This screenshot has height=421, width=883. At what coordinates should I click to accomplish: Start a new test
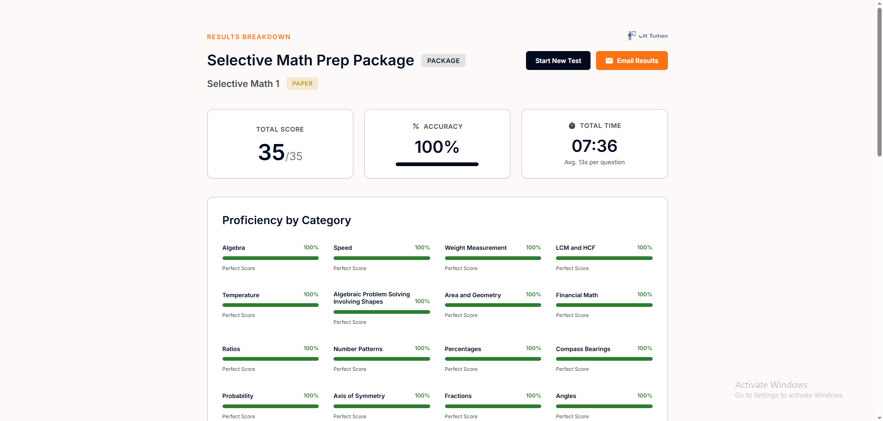click(x=558, y=61)
